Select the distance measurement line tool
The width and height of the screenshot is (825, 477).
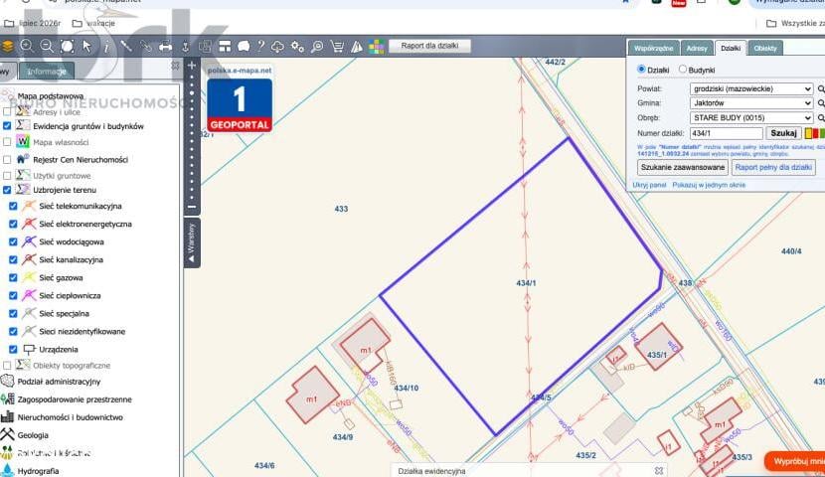[126, 47]
